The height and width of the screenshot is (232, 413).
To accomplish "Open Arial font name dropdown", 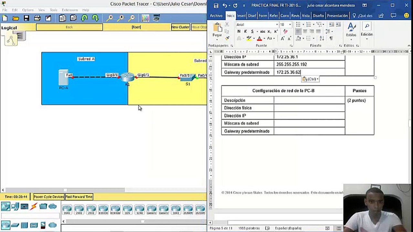I will tap(277, 24).
